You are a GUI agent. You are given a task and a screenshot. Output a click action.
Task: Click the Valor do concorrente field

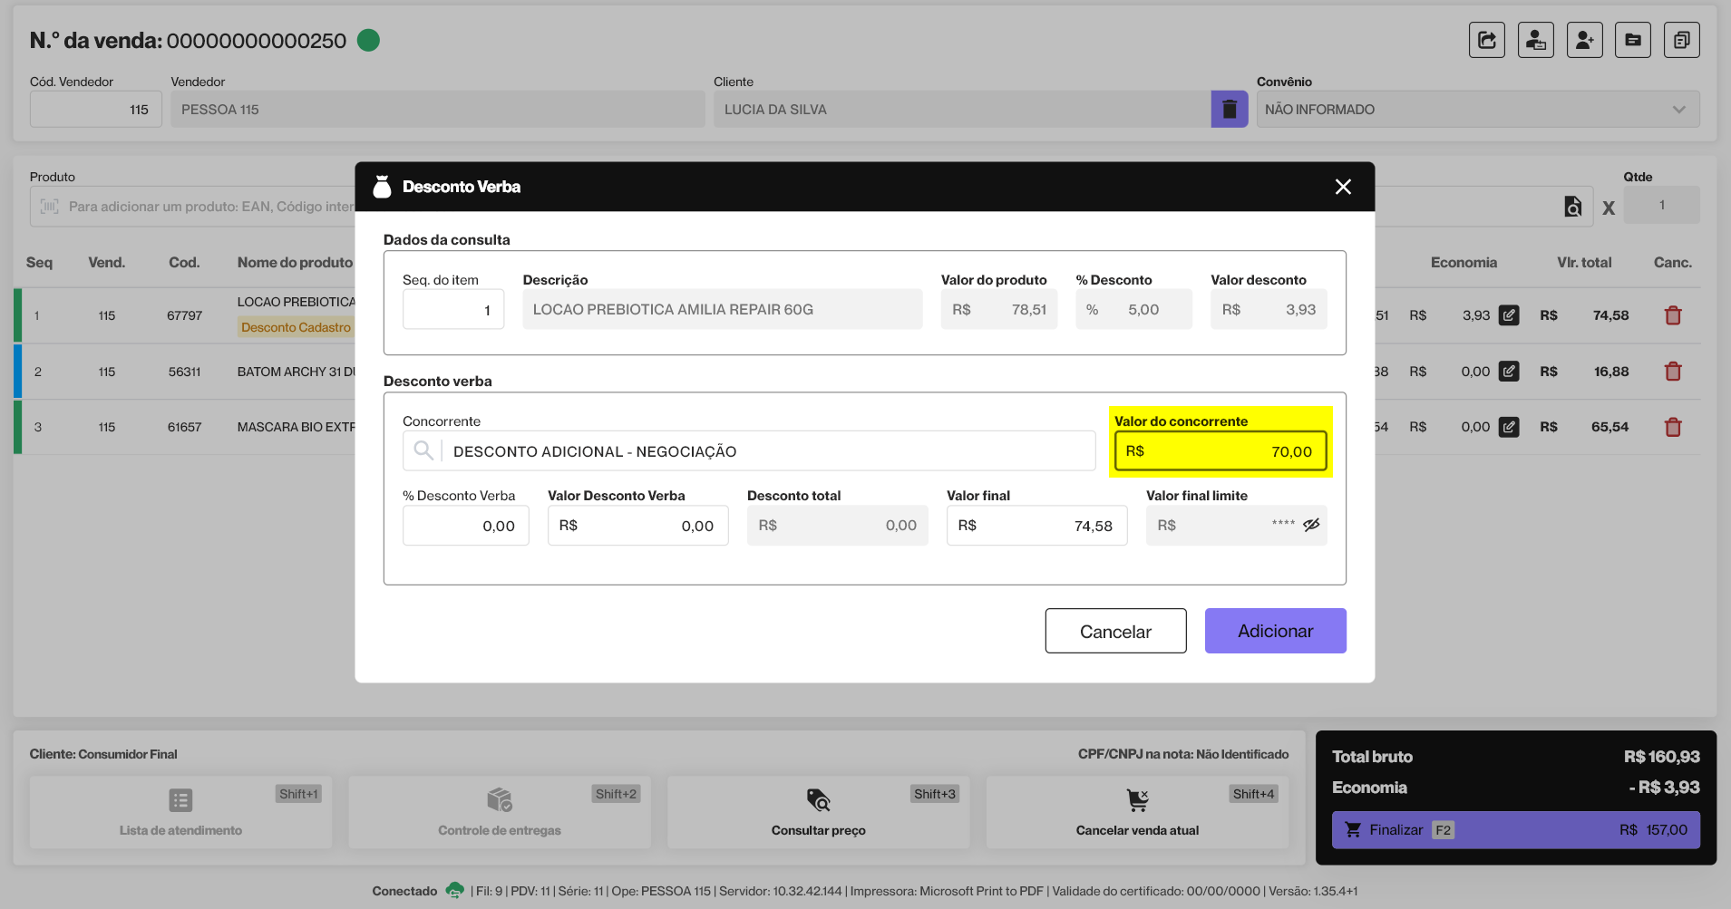pyautogui.click(x=1220, y=451)
